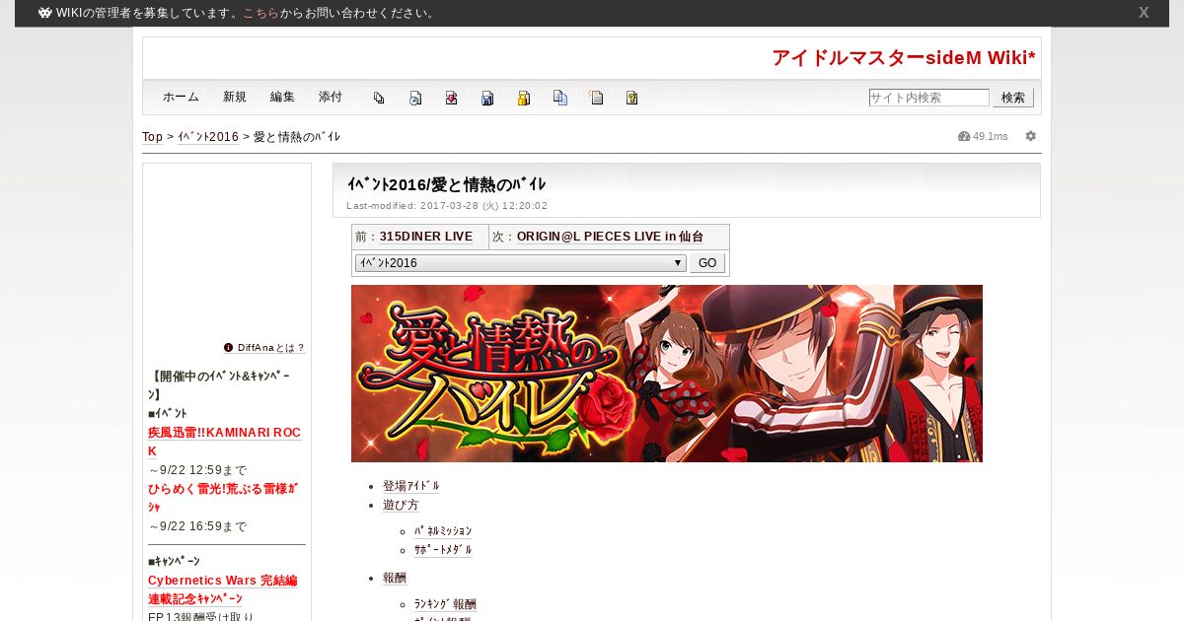1184x621 pixels.
Task: Go to Top breadcrumb link
Action: pyautogui.click(x=152, y=137)
